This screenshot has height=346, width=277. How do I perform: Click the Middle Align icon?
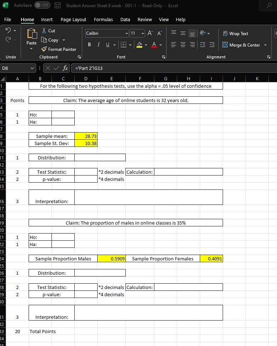point(183,33)
